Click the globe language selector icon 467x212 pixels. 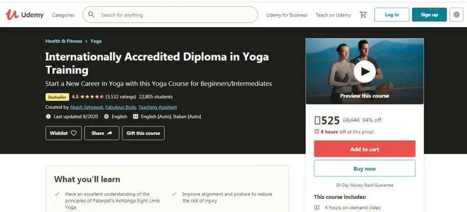point(456,15)
